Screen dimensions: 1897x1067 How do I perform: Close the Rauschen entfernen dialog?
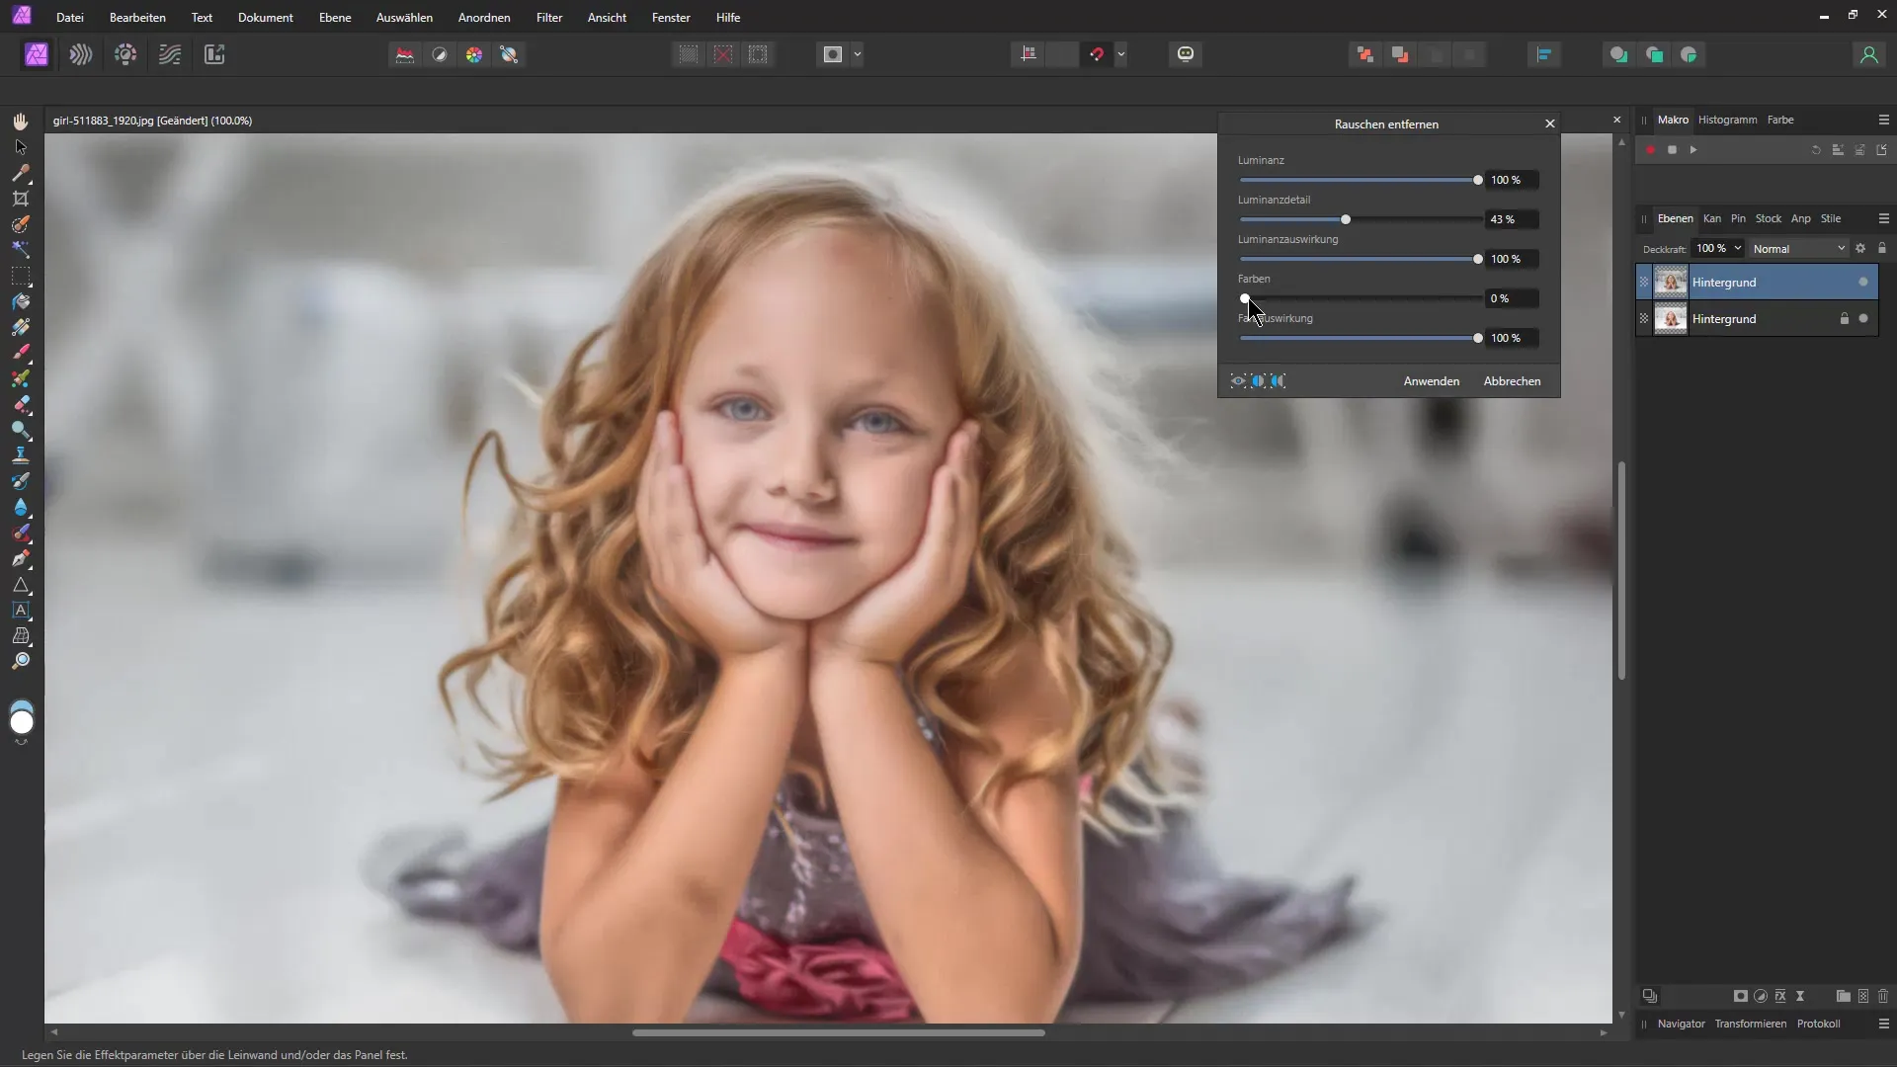1549,124
